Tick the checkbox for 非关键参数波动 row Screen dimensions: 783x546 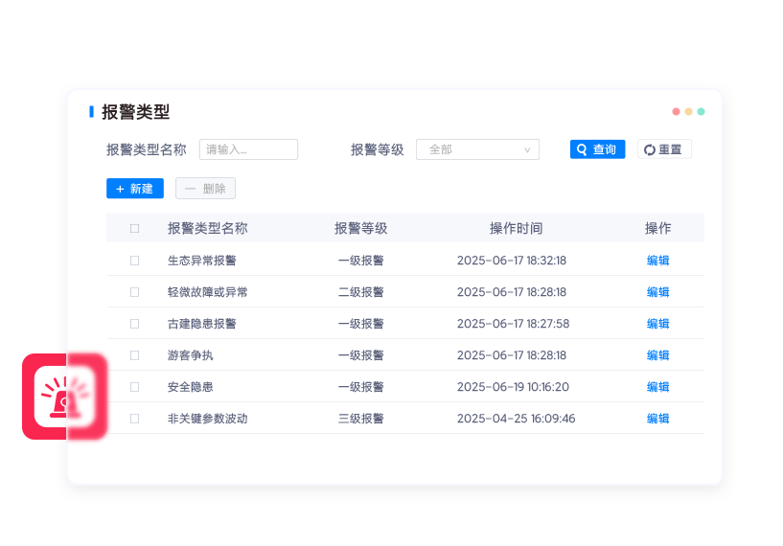pyautogui.click(x=134, y=419)
